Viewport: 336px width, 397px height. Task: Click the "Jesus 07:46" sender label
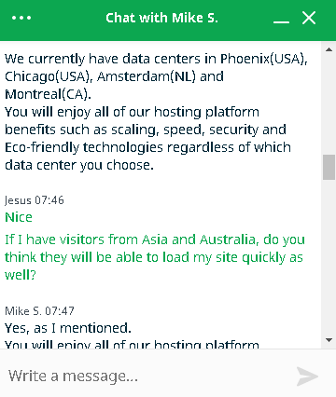[x=35, y=200]
